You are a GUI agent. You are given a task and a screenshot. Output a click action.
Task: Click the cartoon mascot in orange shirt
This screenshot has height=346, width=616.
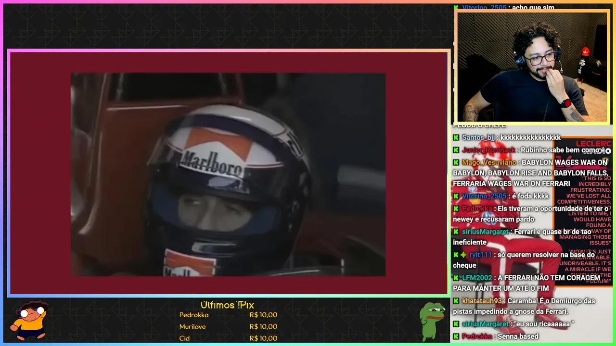click(x=29, y=320)
